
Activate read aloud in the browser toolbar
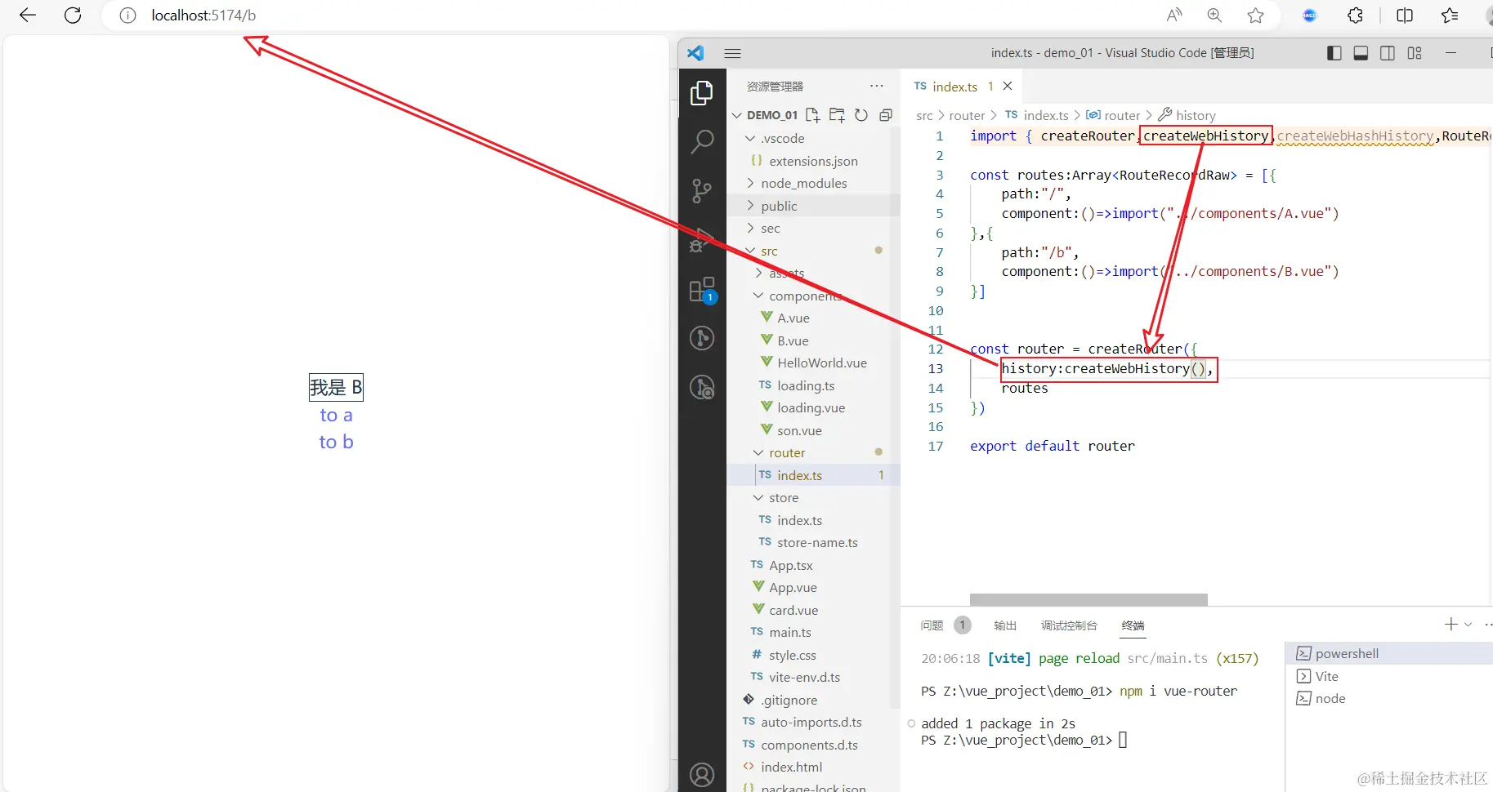click(x=1174, y=16)
